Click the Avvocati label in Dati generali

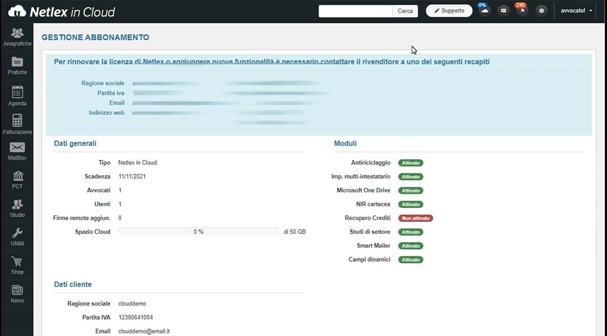(99, 190)
